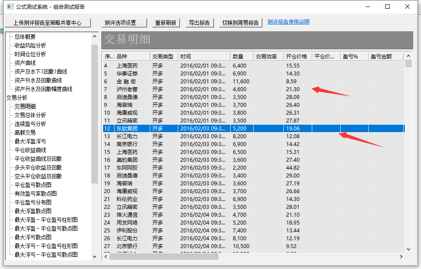Image resolution: width=421 pixels, height=269 pixels.
Task: Select row 17 东阿阿胶
Action: point(254,168)
